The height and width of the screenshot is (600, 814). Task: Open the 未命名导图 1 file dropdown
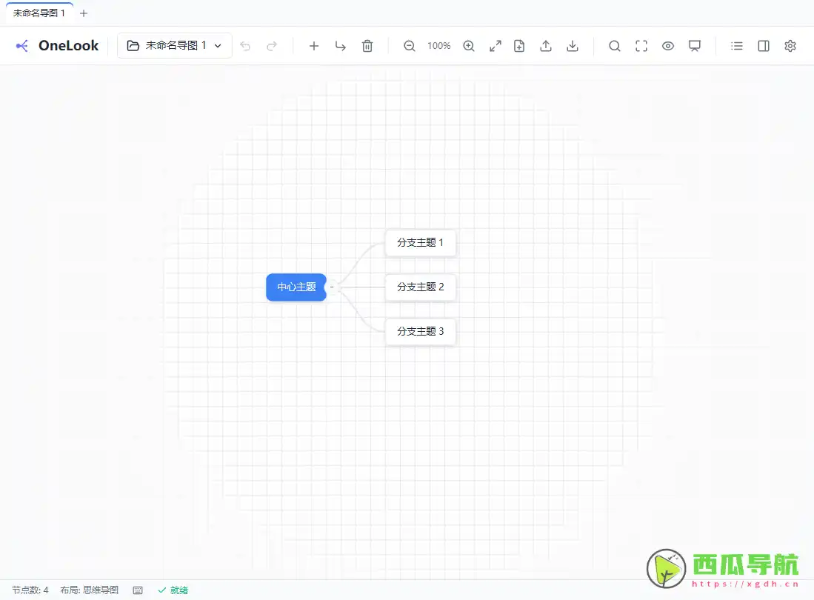pos(174,45)
